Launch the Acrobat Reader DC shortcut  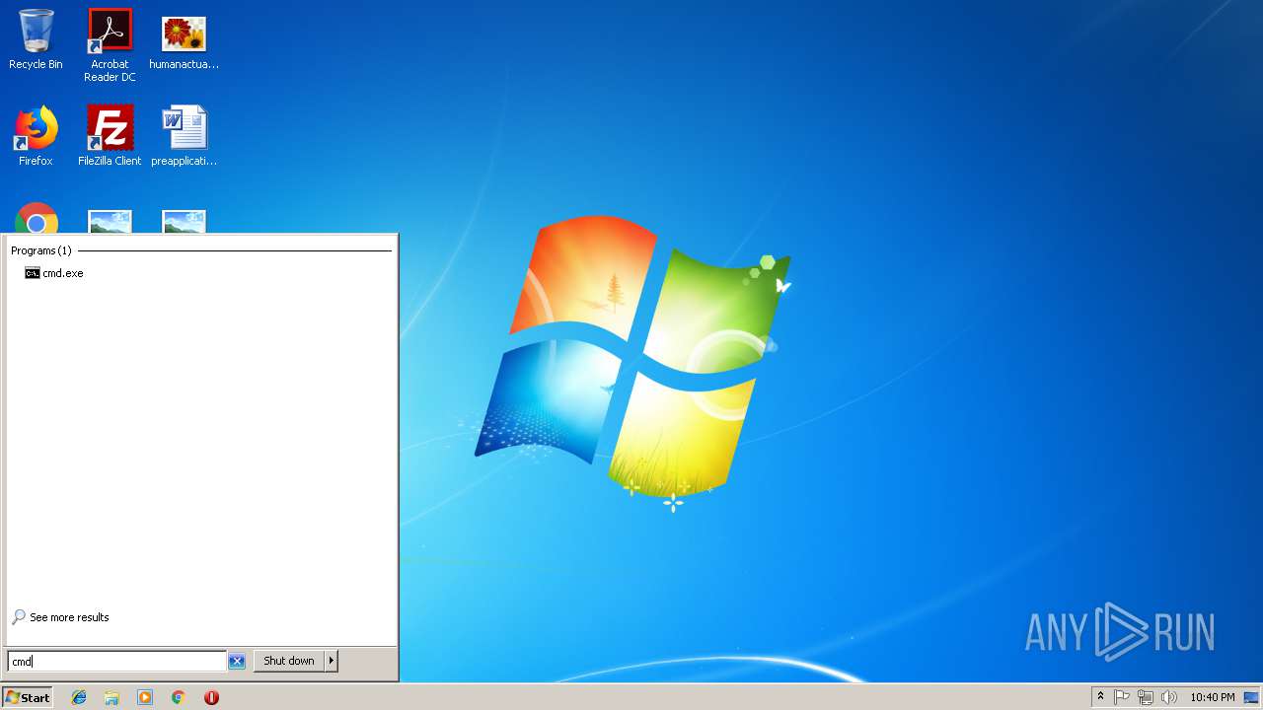pos(110,44)
